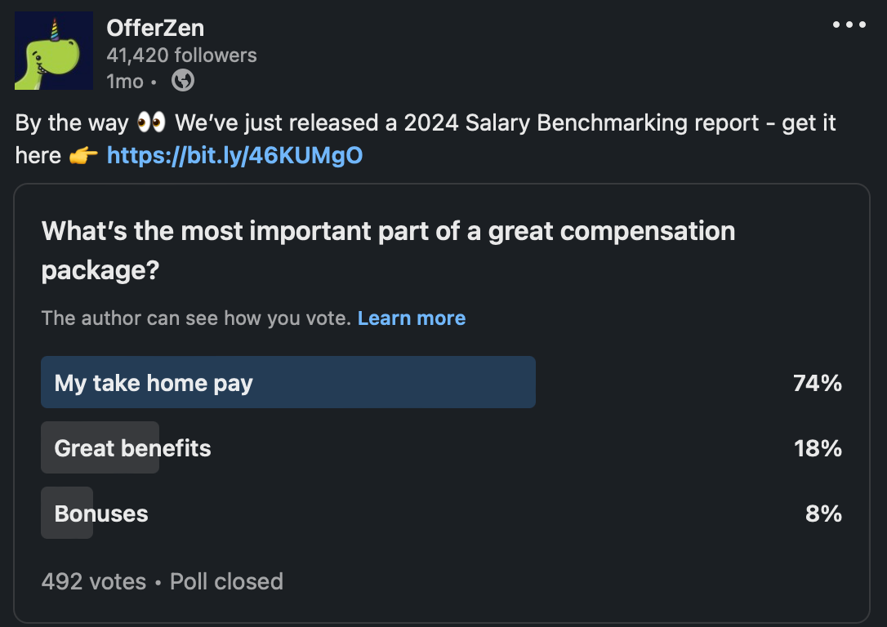Click the 492 votes count
Screen dimensions: 887x627
(94, 581)
